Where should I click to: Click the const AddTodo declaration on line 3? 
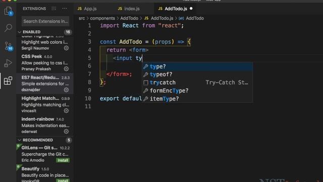point(145,42)
